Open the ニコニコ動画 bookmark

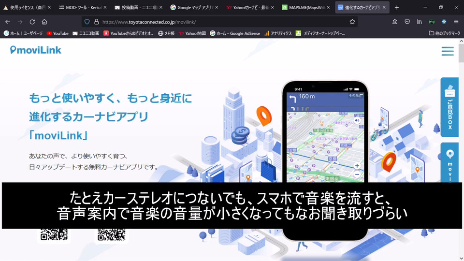point(86,33)
